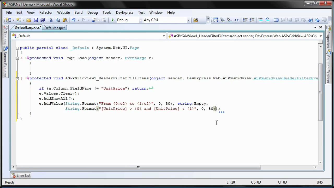Collapse the _Default class outline region
This screenshot has height=188, width=334.
(17, 48)
